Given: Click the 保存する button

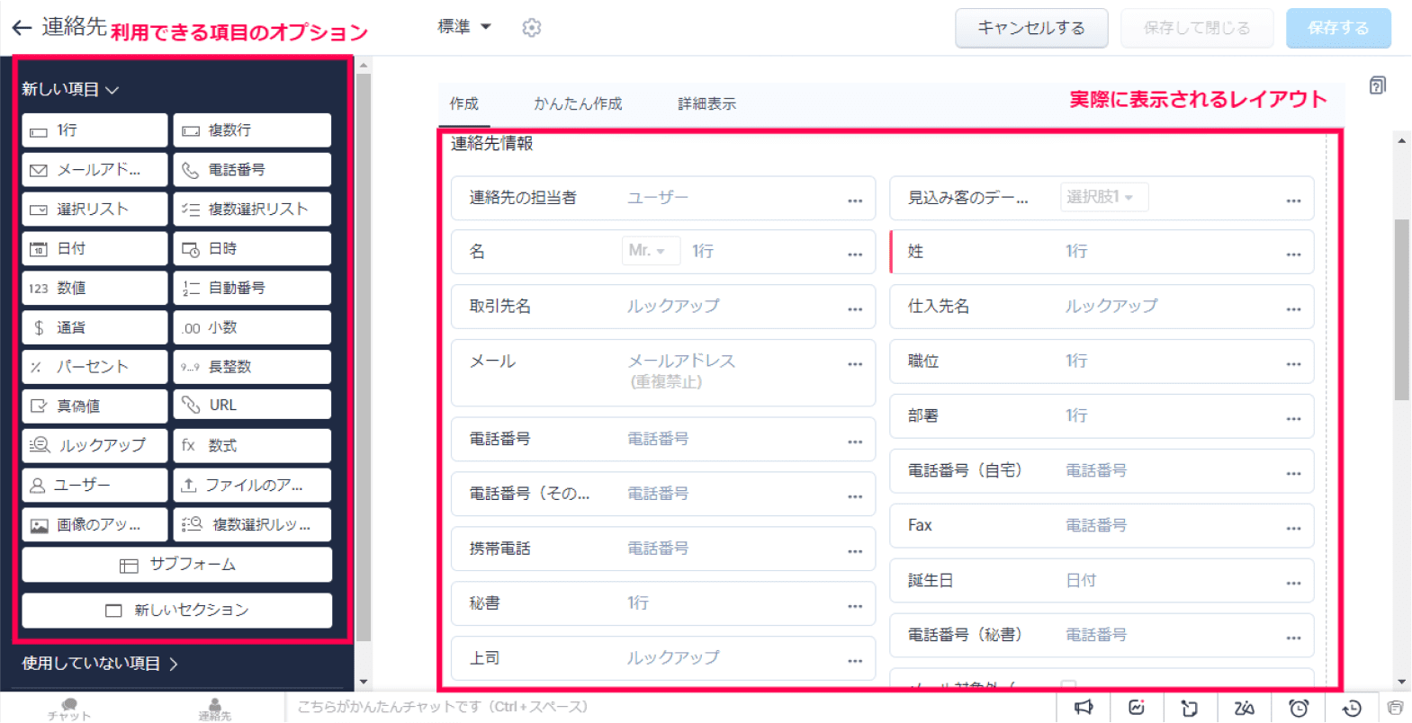Looking at the screenshot, I should pyautogui.click(x=1338, y=28).
